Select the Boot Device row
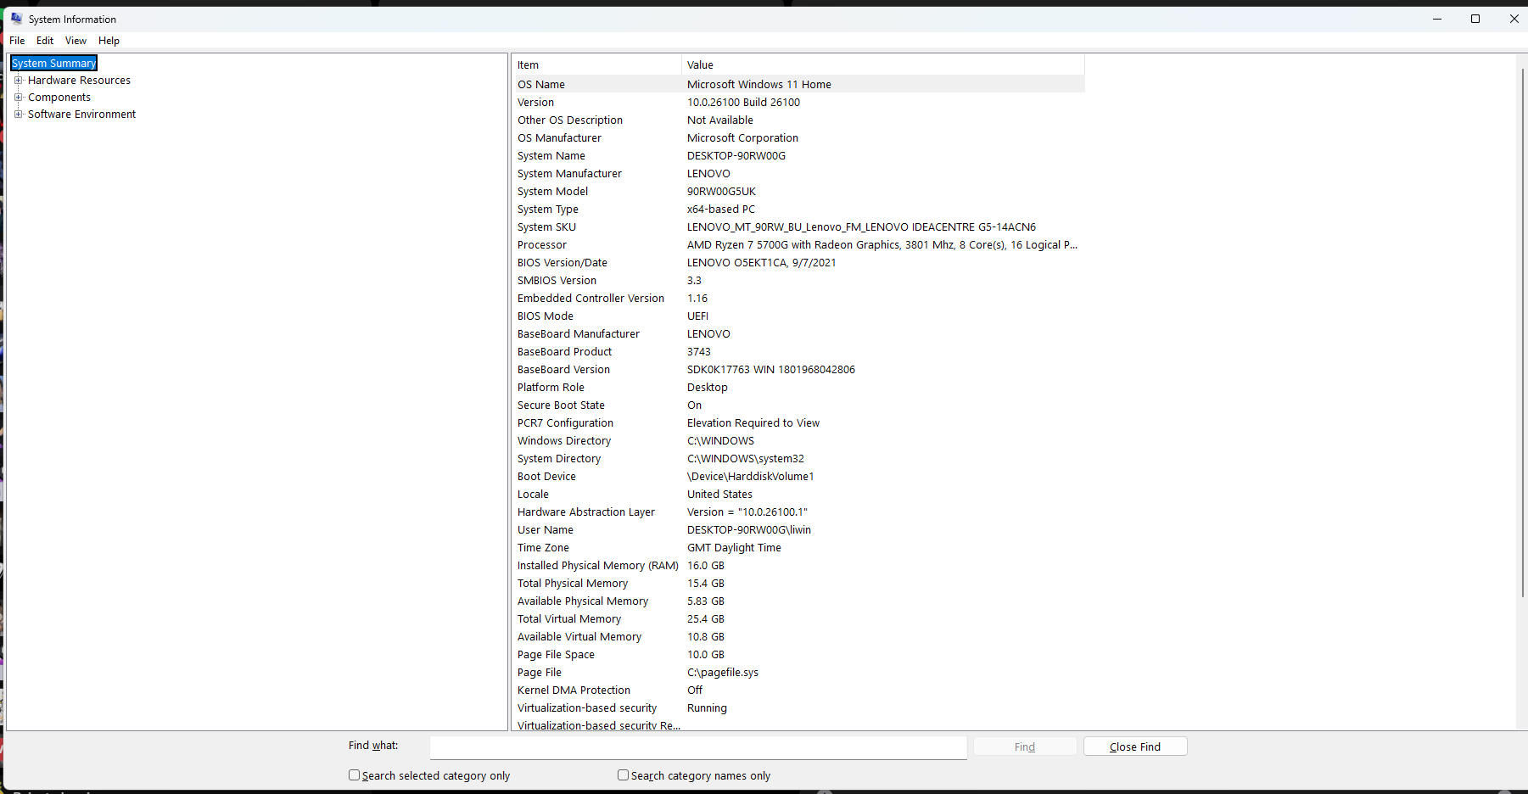Image resolution: width=1528 pixels, height=794 pixels. coord(800,477)
